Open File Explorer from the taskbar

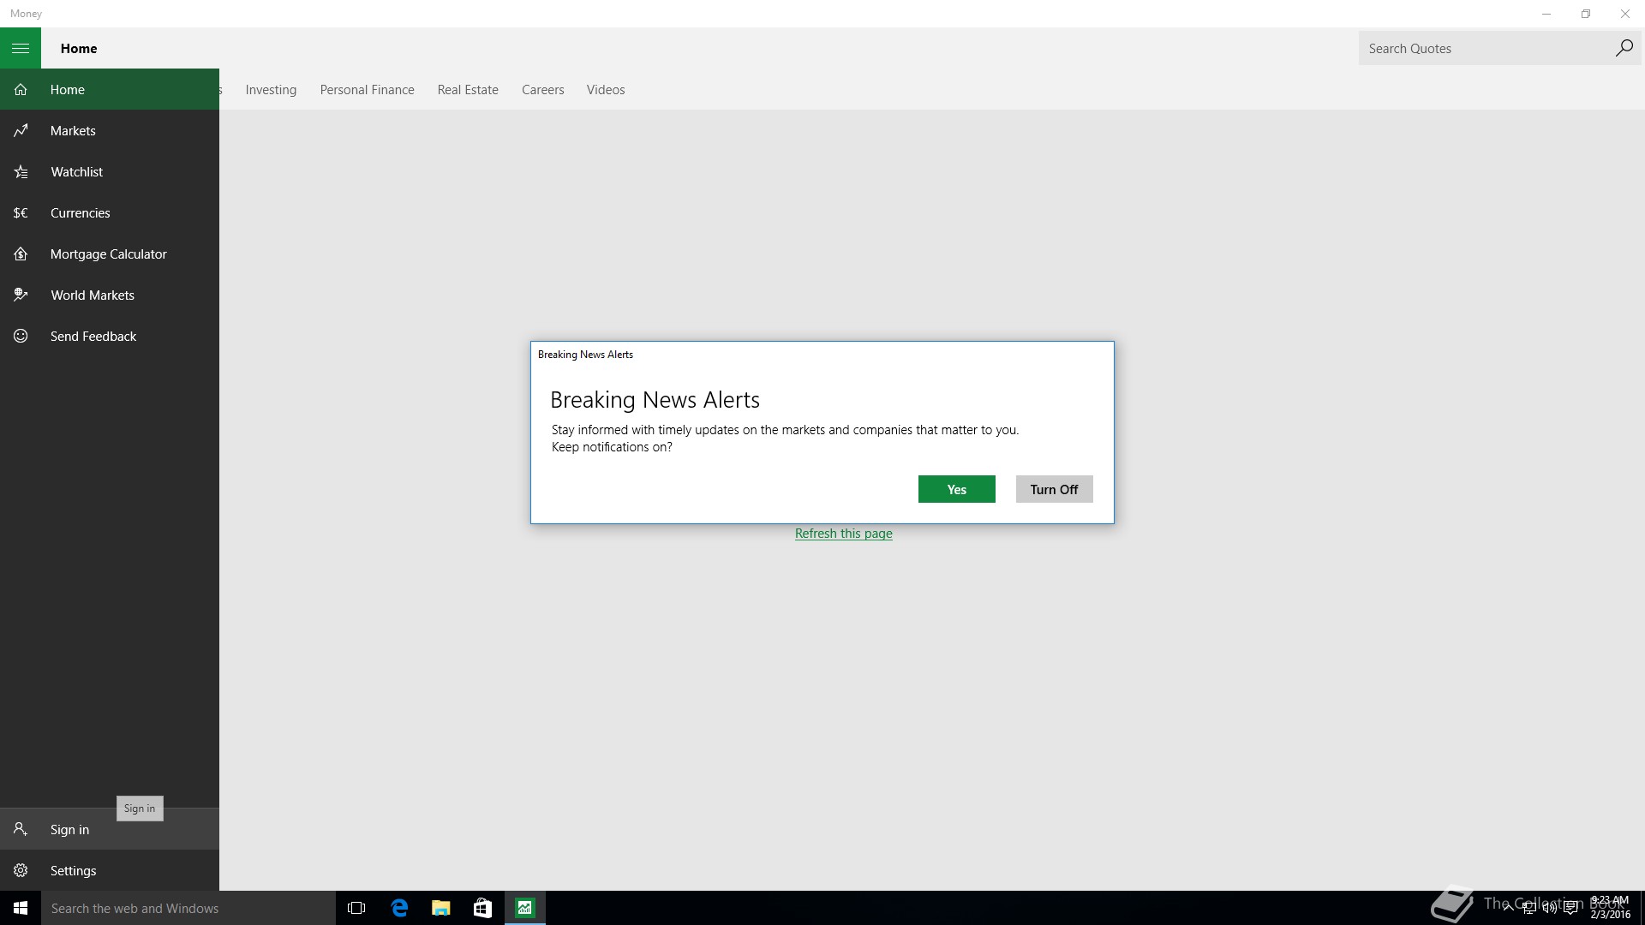(440, 908)
